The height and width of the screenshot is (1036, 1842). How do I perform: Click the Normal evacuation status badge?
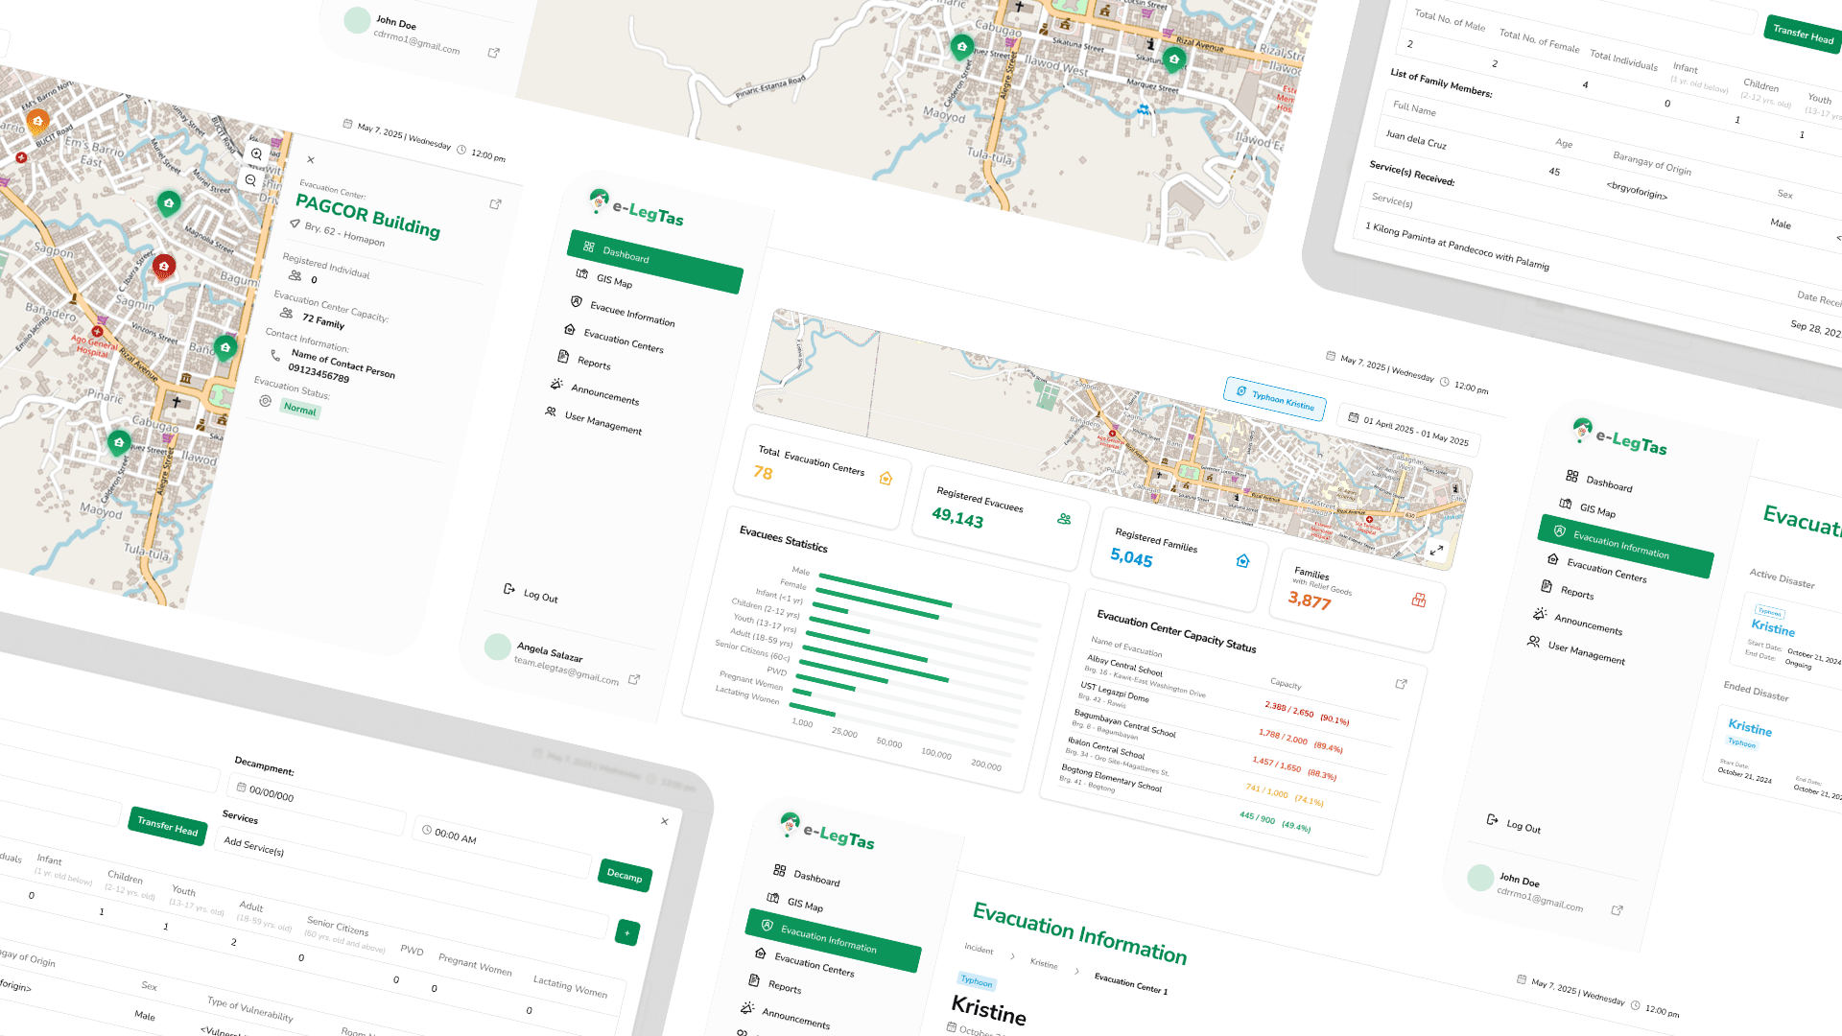pos(300,410)
